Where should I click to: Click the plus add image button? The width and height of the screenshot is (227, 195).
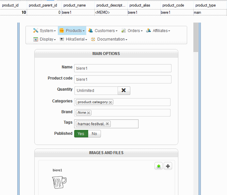pyautogui.click(x=168, y=166)
